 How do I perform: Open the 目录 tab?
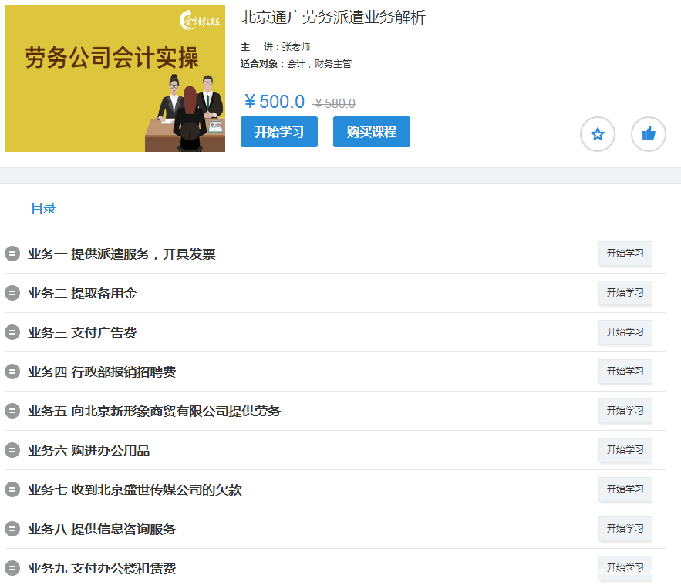(43, 209)
